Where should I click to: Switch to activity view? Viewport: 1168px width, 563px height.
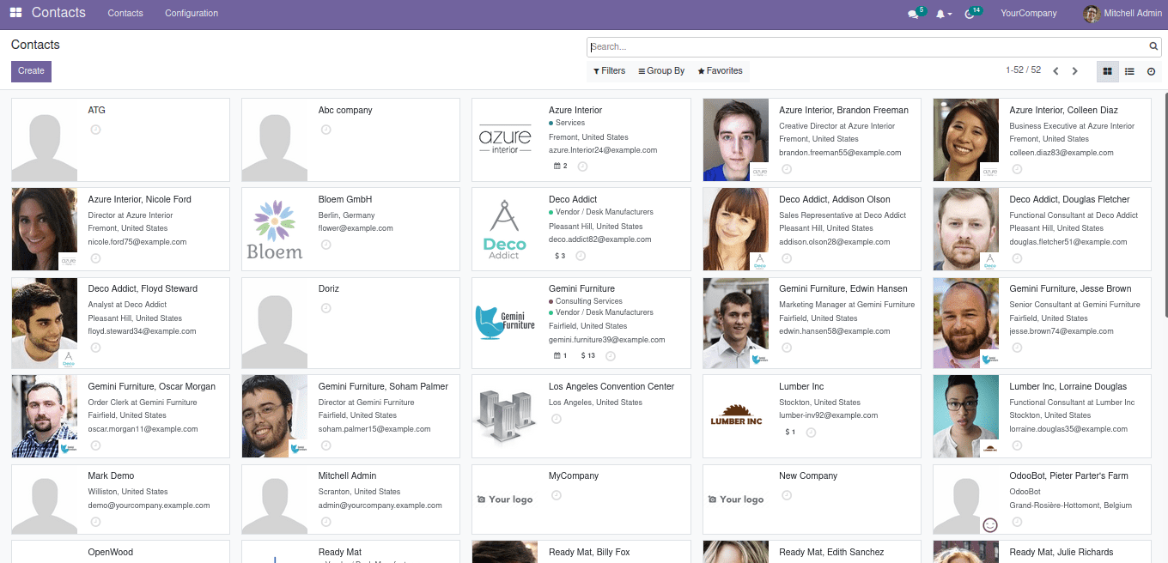[x=1151, y=72]
